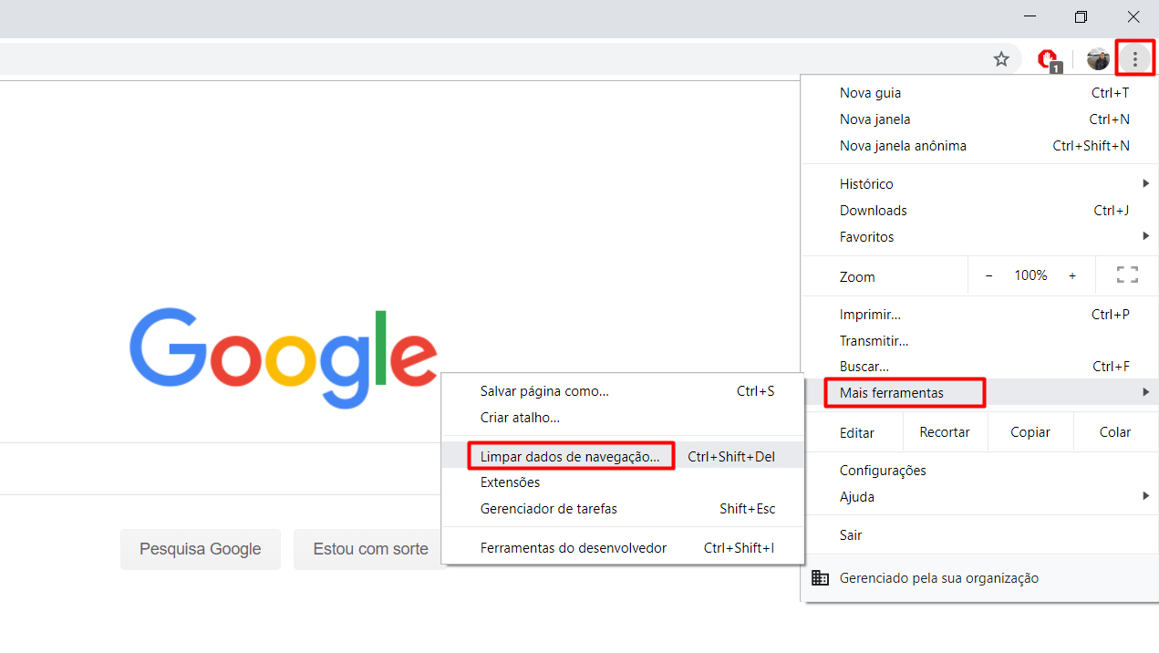Click the extension icon with notification badge
The height and width of the screenshot is (653, 1159).
pos(1048,58)
